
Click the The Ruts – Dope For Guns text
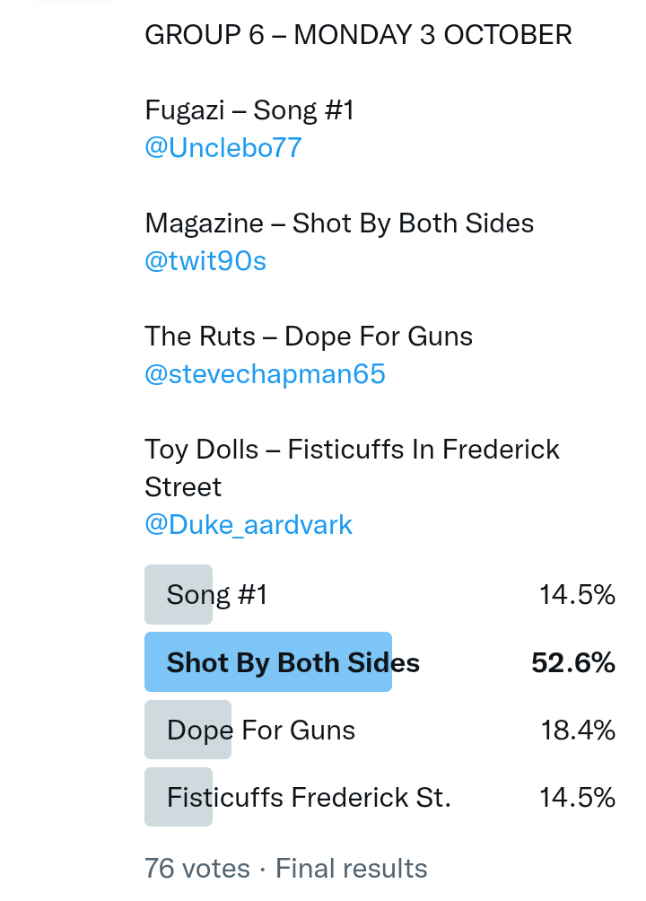coord(309,337)
